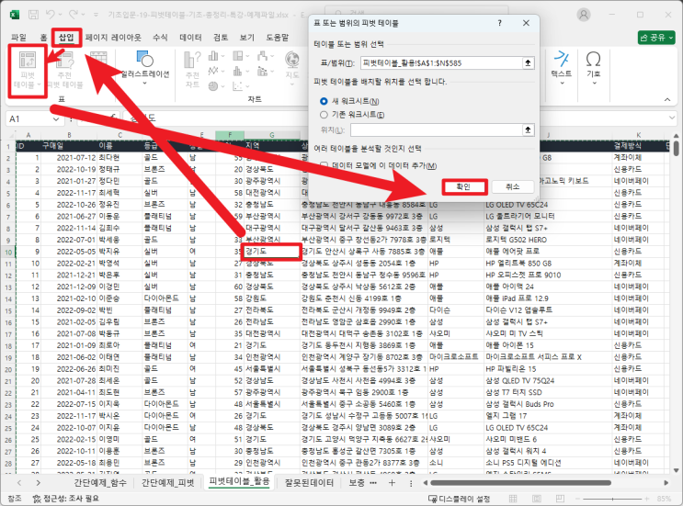
Task: Open Display Settings (디스플레이 설정)
Action: point(460,499)
